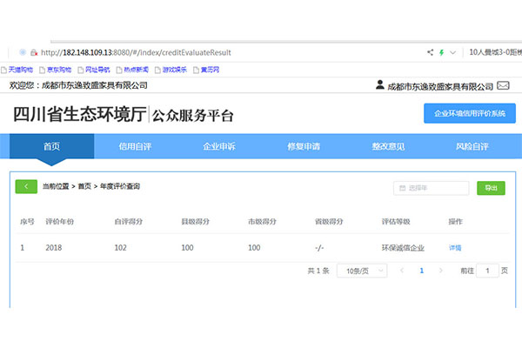Open the 网址导航 bookmark
The height and width of the screenshot is (348, 522).
(94, 70)
